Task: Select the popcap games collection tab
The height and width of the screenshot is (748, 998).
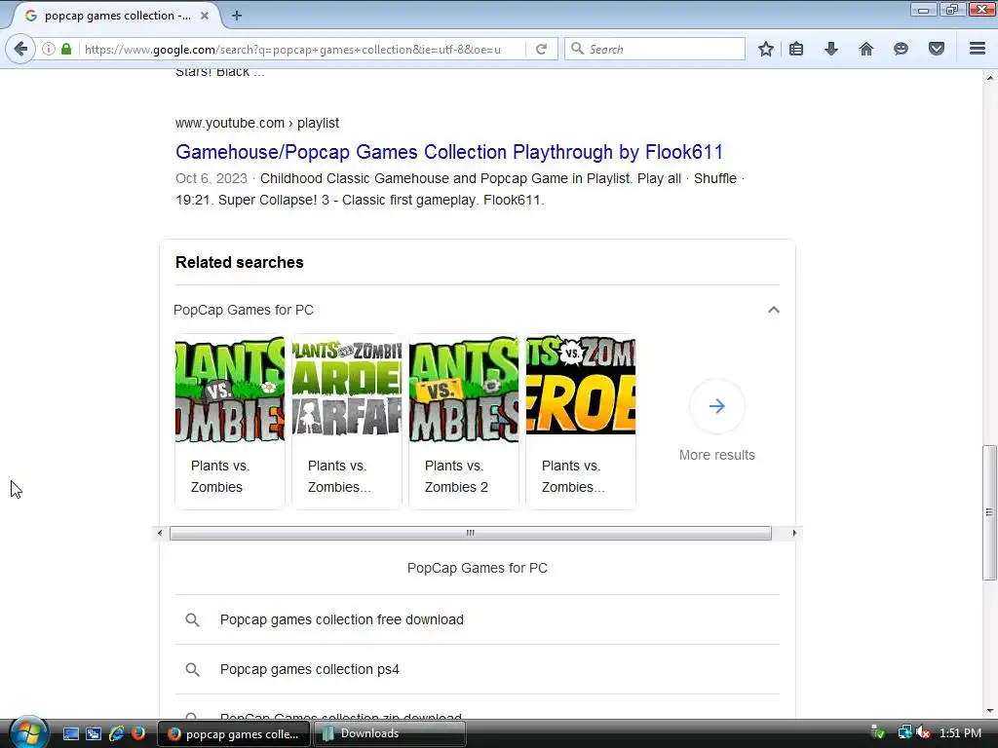Action: pyautogui.click(x=118, y=16)
